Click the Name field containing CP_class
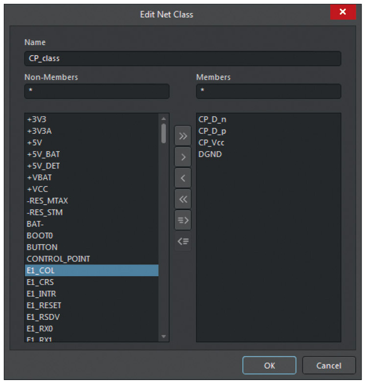 click(x=182, y=58)
